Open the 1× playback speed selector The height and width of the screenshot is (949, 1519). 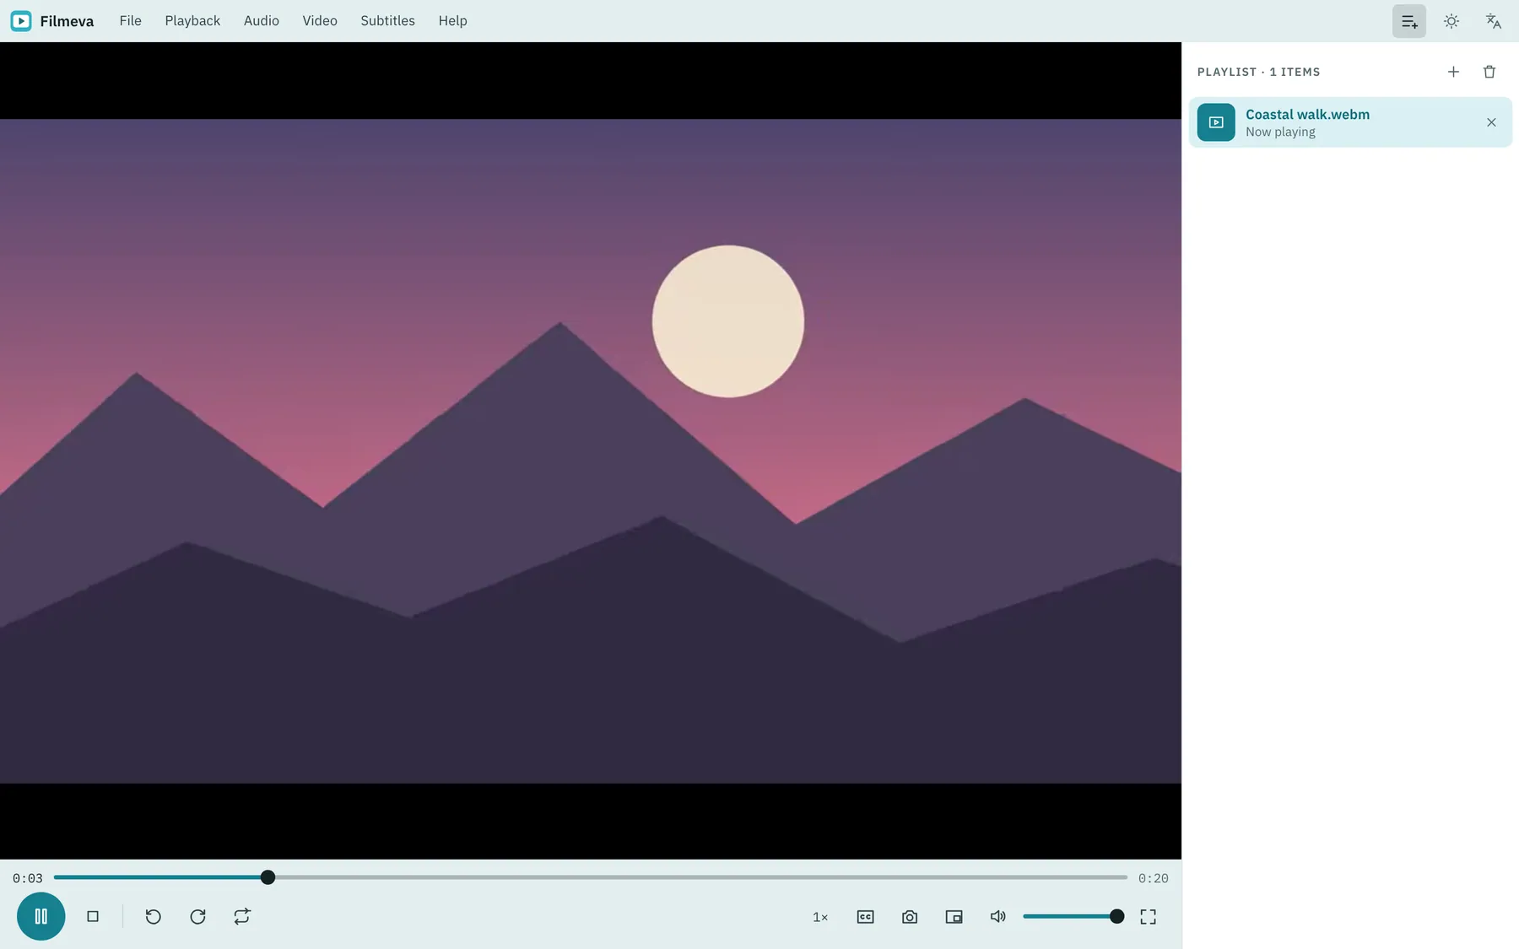click(x=820, y=917)
